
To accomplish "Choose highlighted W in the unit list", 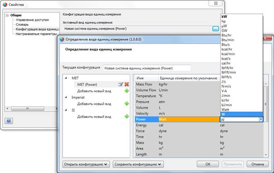I will (x=242, y=114).
